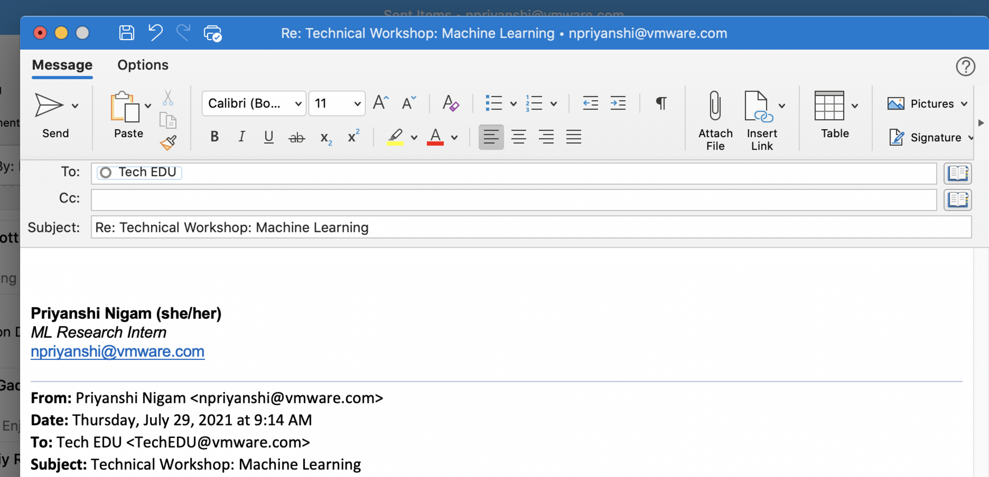Open the Help question mark icon
This screenshot has height=477, width=989.
click(x=965, y=67)
